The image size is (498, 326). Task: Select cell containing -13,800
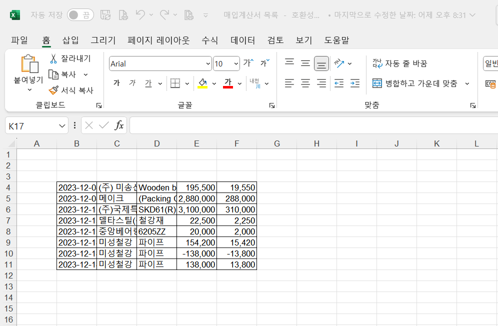(x=236, y=253)
